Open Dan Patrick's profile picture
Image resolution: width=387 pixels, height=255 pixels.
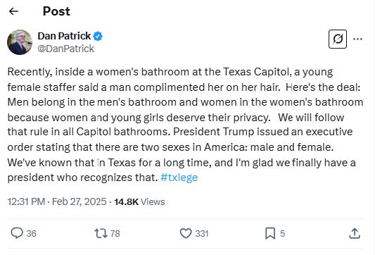tap(20, 42)
